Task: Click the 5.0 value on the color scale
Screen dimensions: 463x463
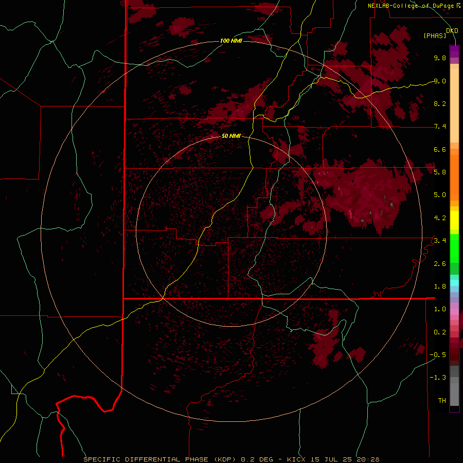Action: coord(440,195)
